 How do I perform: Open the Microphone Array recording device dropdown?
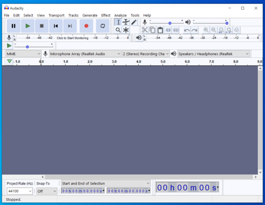[x=85, y=54]
